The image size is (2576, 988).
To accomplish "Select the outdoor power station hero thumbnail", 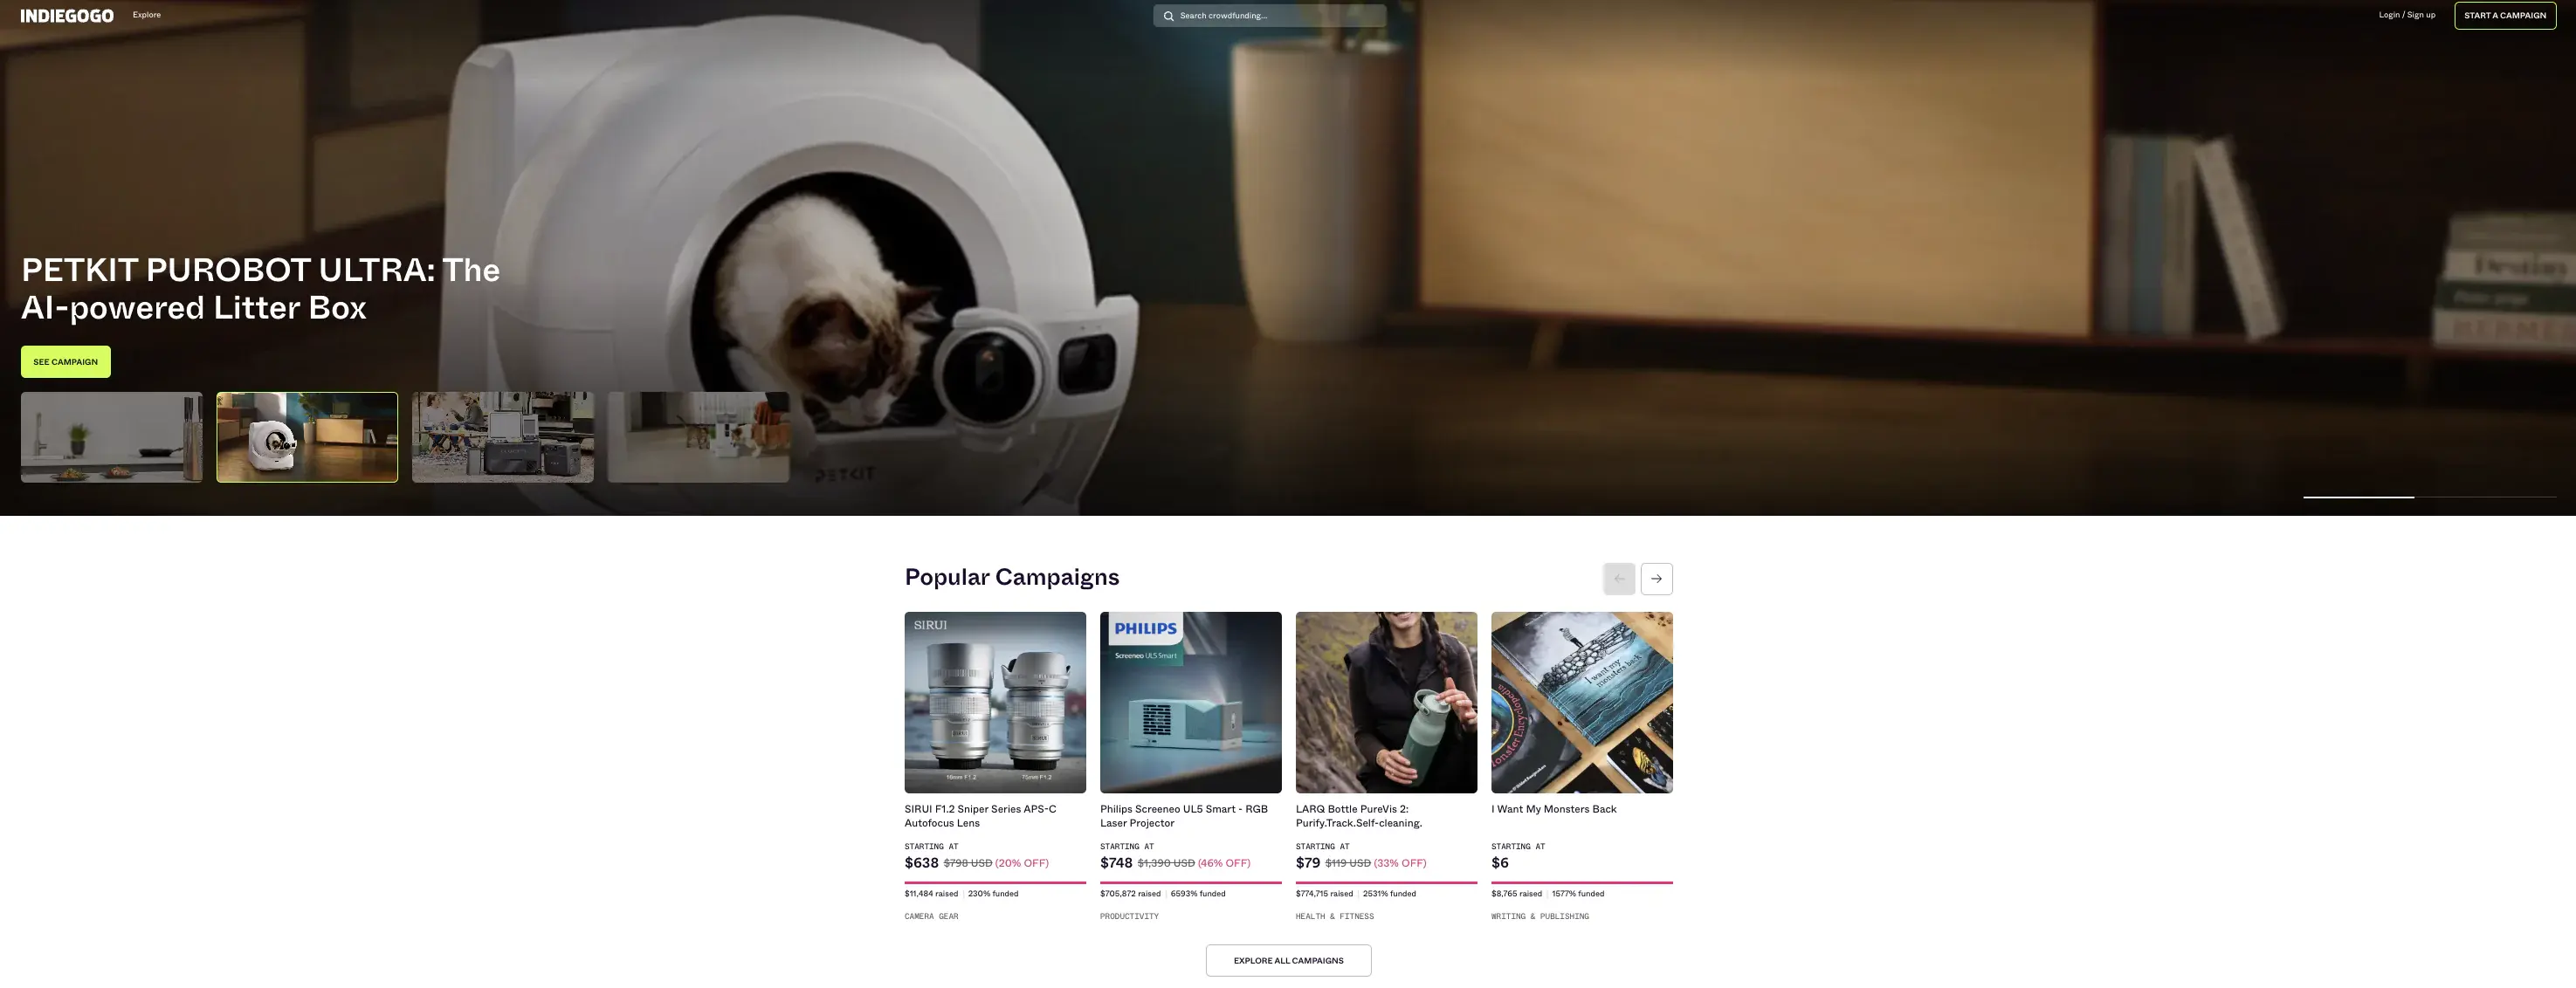I will [x=503, y=437].
